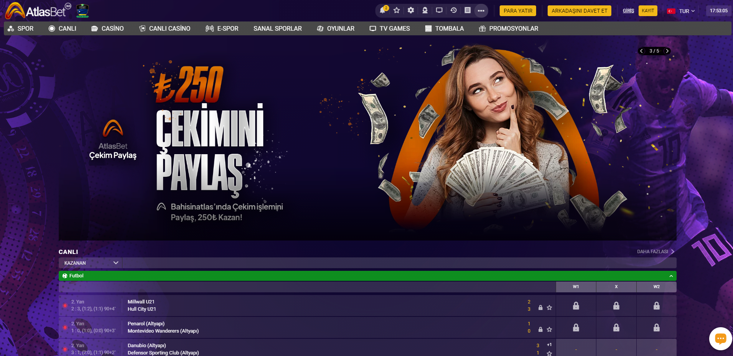Image resolution: width=733 pixels, height=356 pixels.
Task: Click lock icon beside Millwall U21 score
Action: (540, 308)
